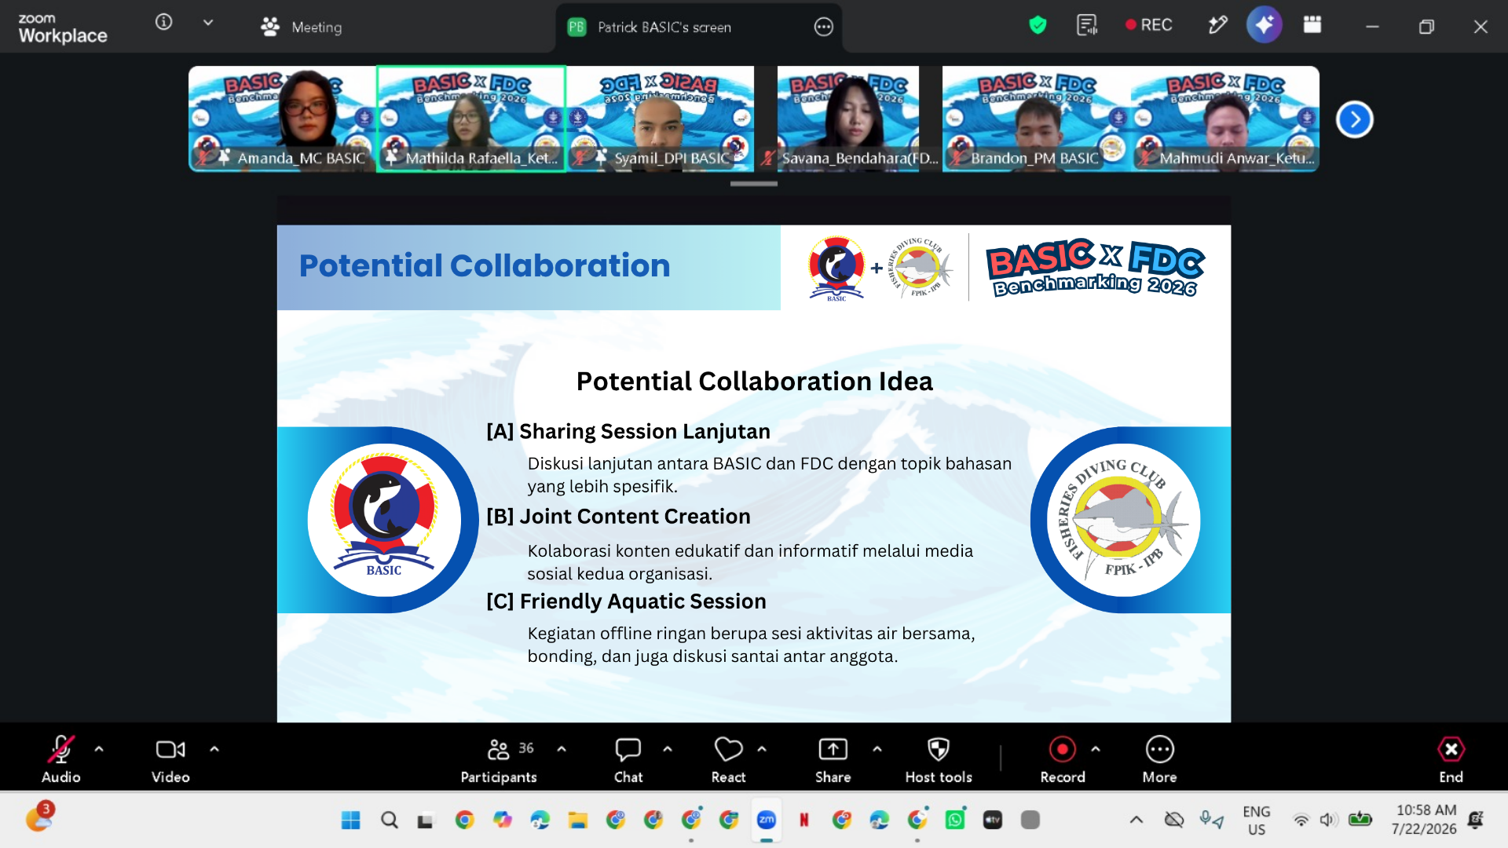The height and width of the screenshot is (848, 1508).
Task: Open the AI Companion sparkle icon
Action: (1265, 25)
